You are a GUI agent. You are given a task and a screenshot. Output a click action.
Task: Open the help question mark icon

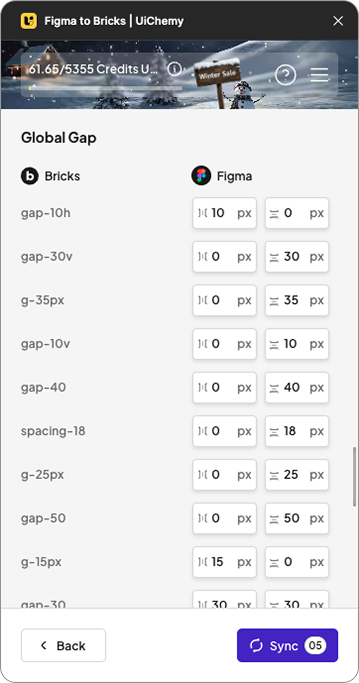tap(286, 75)
